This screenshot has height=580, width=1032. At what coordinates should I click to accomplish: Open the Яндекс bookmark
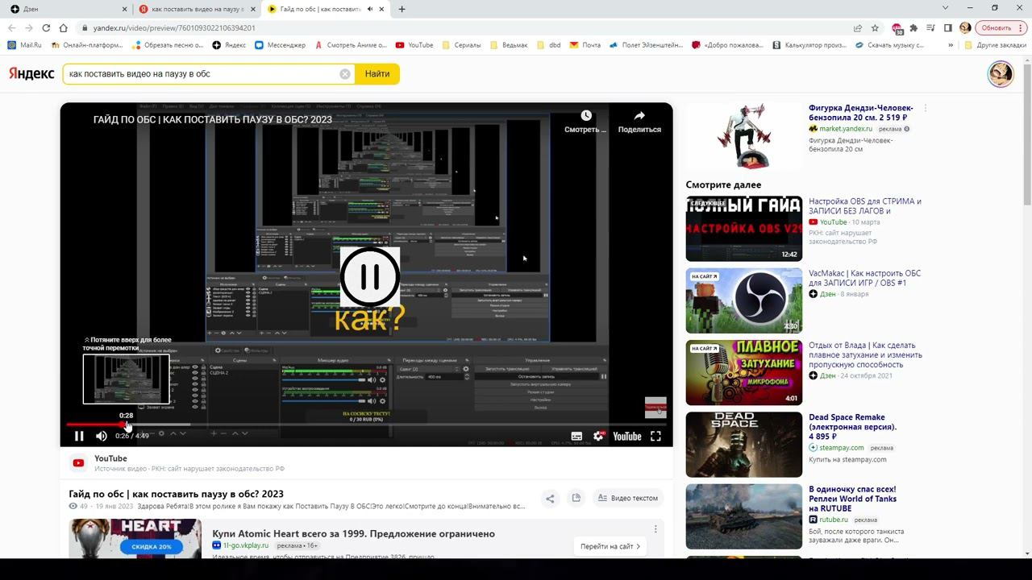(x=229, y=45)
